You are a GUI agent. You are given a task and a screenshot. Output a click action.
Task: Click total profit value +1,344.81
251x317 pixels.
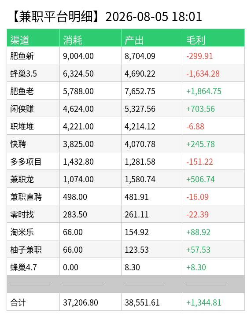tap(204, 302)
